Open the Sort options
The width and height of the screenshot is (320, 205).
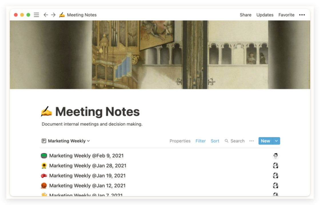point(215,141)
